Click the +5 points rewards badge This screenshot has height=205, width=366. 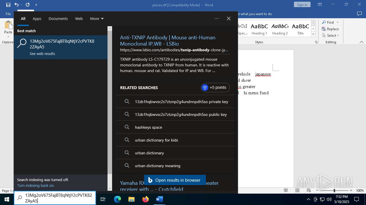pyautogui.click(x=215, y=87)
